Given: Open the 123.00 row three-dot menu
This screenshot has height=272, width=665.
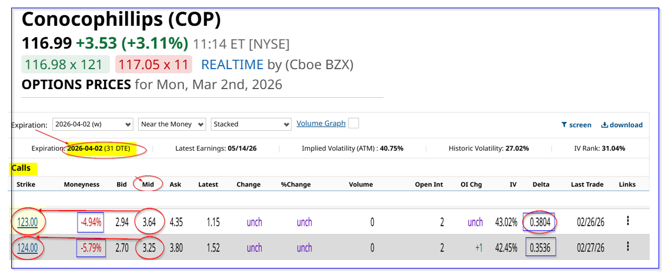Looking at the screenshot, I should [627, 221].
